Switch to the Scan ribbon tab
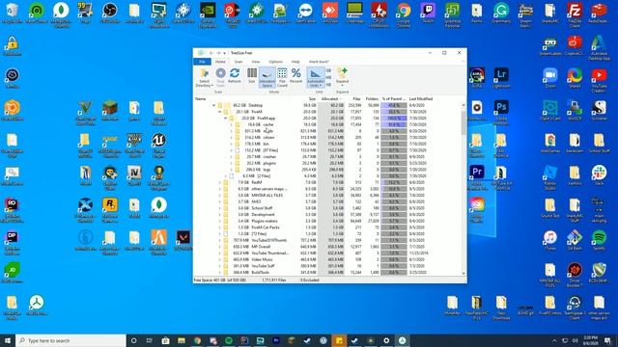618x347 pixels. 239,62
